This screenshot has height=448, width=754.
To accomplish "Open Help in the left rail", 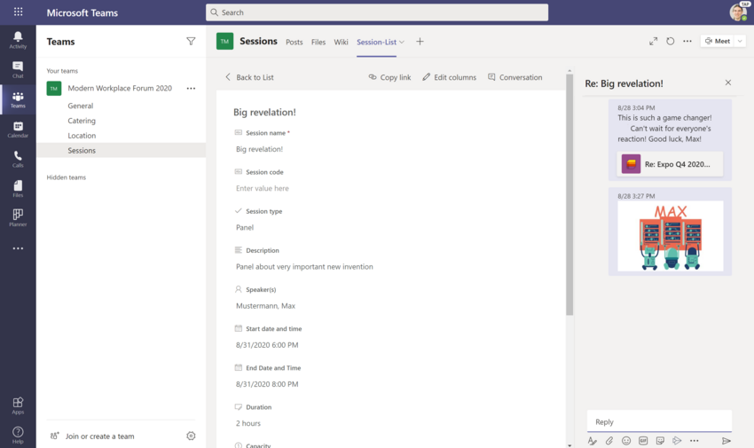I will point(18,435).
